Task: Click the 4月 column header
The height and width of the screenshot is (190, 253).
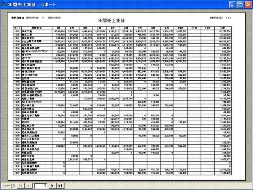Action: click(x=99, y=28)
